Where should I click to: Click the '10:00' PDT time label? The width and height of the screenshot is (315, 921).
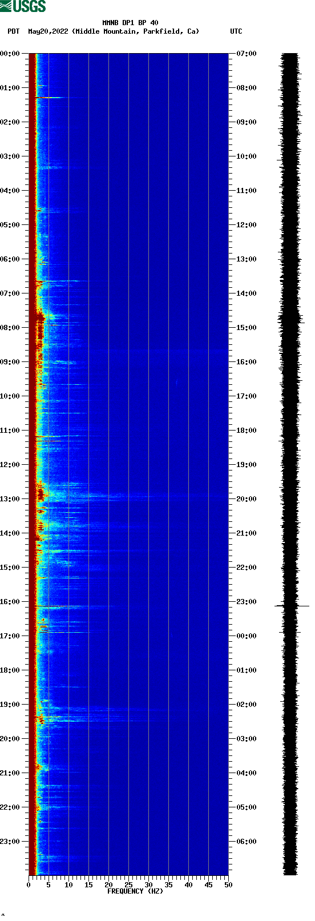10,396
